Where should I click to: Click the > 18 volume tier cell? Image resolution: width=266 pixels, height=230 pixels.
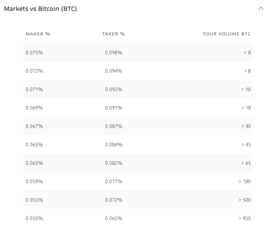246,108
